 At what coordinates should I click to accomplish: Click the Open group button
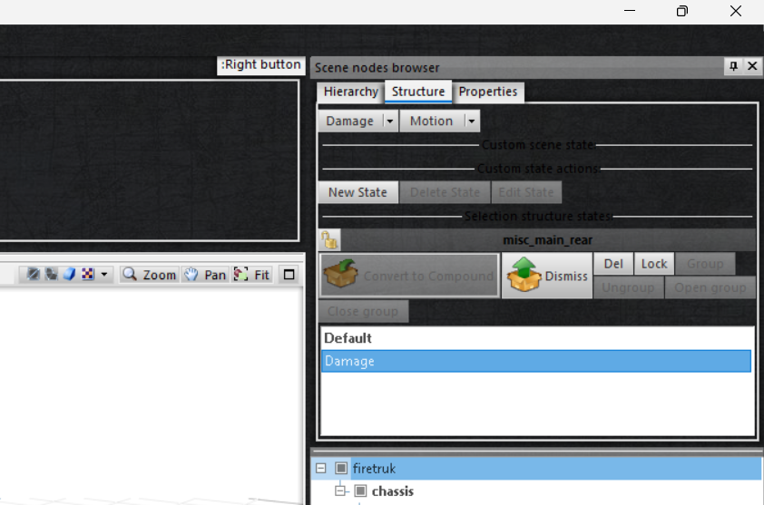tap(710, 287)
